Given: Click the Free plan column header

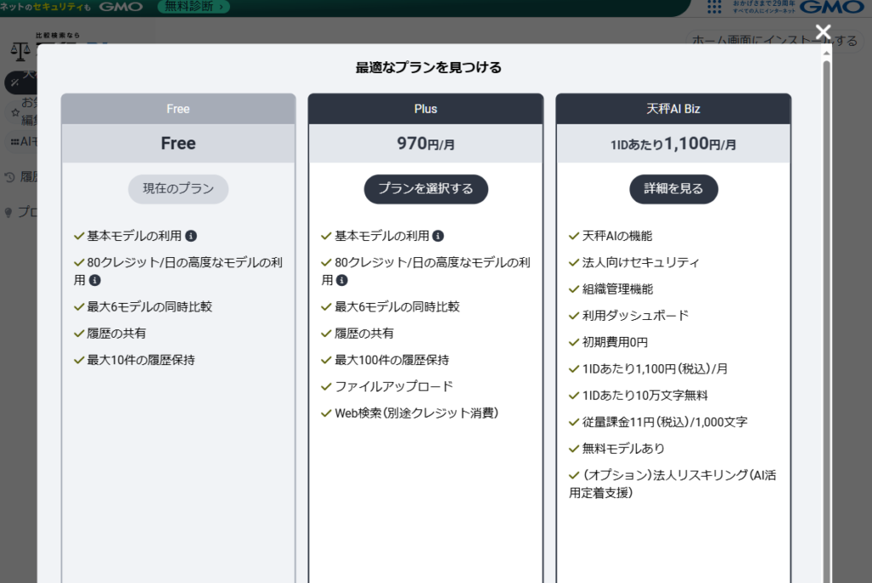Looking at the screenshot, I should point(179,109).
